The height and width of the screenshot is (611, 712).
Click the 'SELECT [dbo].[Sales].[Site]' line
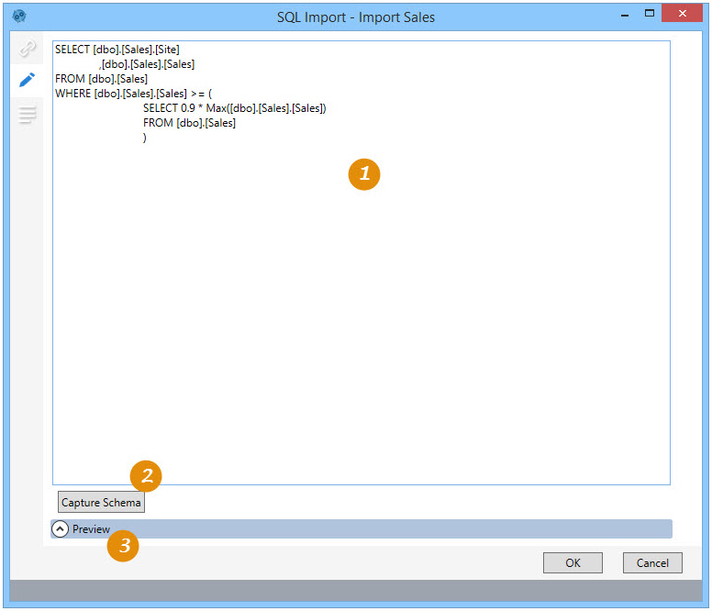click(117, 50)
